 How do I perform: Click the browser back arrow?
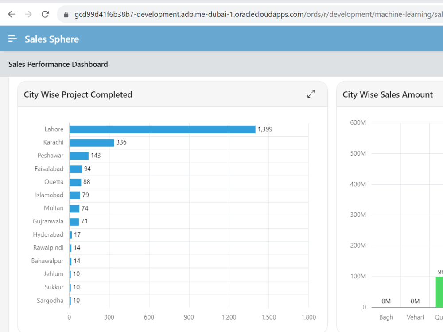pyautogui.click(x=12, y=14)
